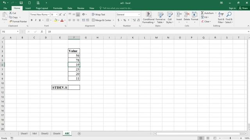Click the Orientation text rotation icon
Viewport: 250px width, 140px height.
(x=84, y=14)
